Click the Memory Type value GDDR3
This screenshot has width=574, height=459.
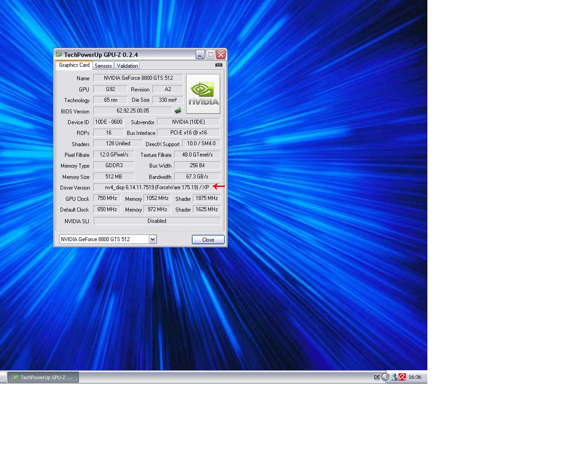114,165
